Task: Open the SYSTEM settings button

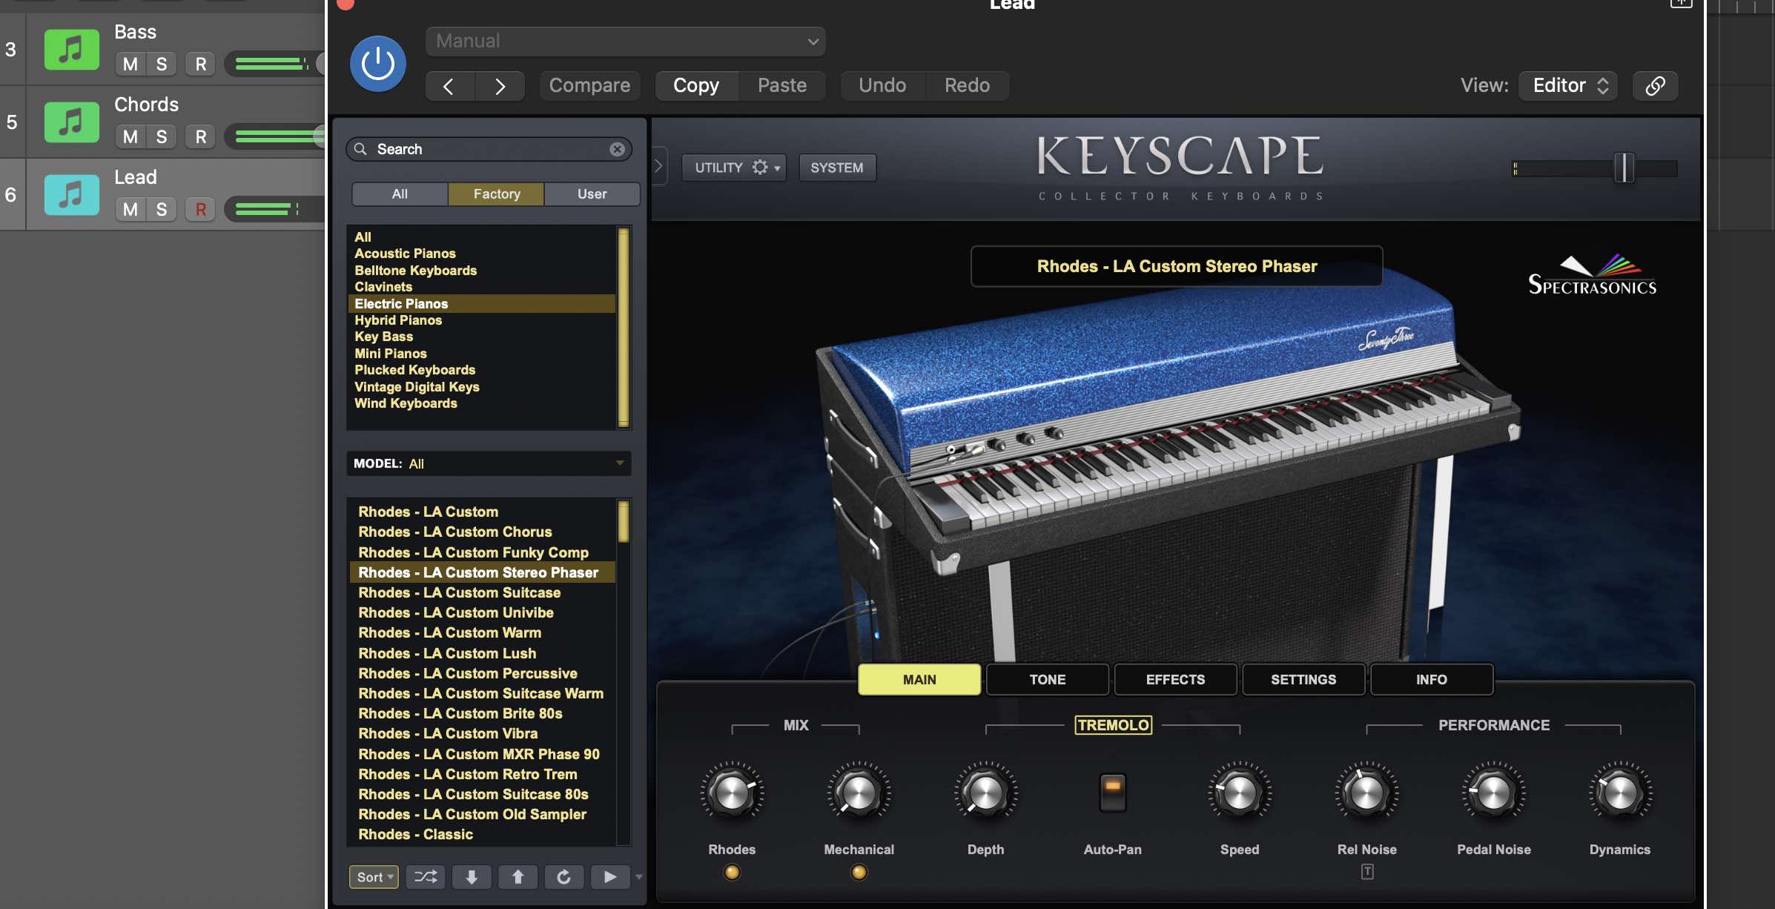Action: pos(836,168)
